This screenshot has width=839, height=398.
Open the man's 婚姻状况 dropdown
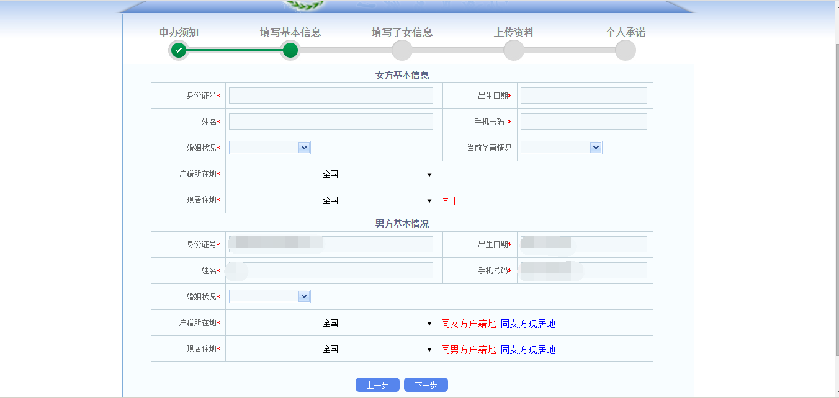269,296
